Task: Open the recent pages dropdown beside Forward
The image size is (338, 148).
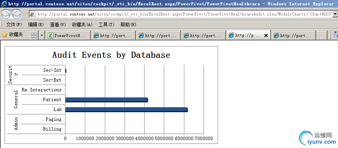Action: pos(25,14)
